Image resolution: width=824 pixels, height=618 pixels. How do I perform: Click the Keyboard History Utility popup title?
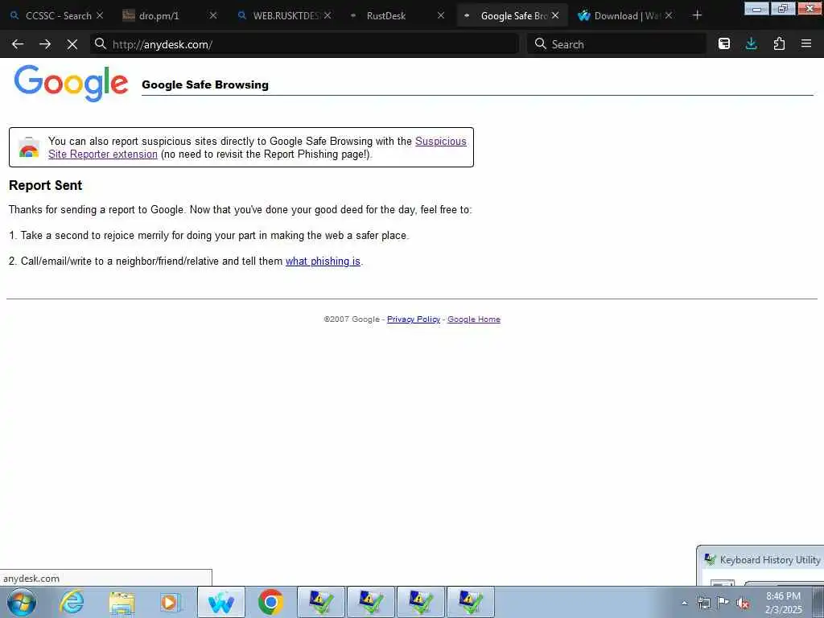tap(769, 560)
